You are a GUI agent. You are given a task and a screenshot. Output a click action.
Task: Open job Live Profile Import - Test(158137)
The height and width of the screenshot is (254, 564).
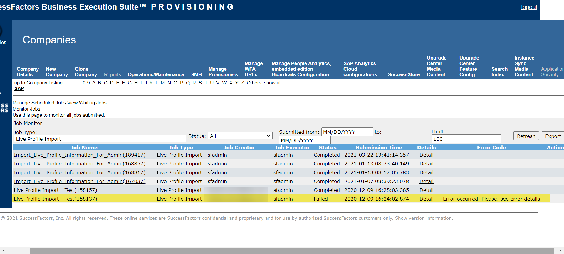pos(56,199)
